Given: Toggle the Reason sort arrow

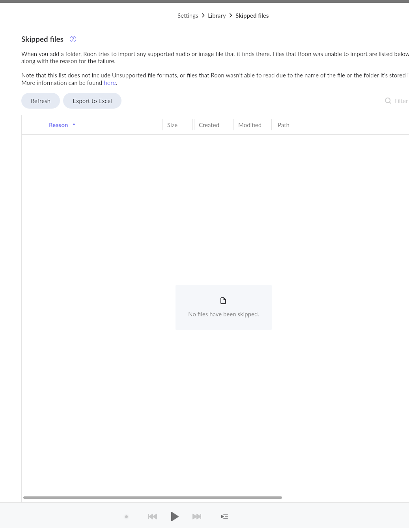Looking at the screenshot, I should click(74, 124).
